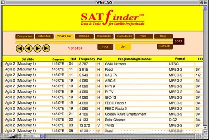Open the Help tab
Viewport: 209px width, 140px height.
point(163,36)
